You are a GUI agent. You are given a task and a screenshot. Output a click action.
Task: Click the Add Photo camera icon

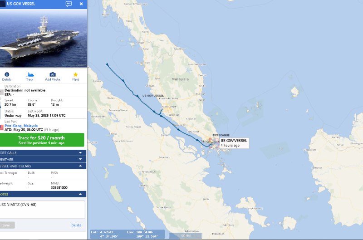click(53, 74)
